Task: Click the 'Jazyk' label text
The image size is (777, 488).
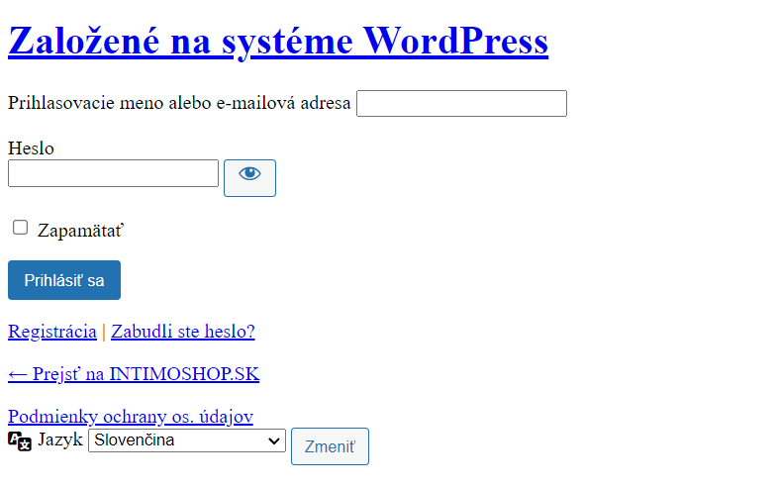Action: click(60, 439)
